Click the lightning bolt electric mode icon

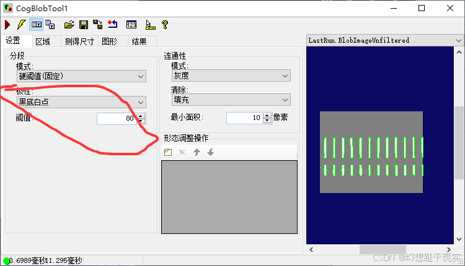pos(21,25)
